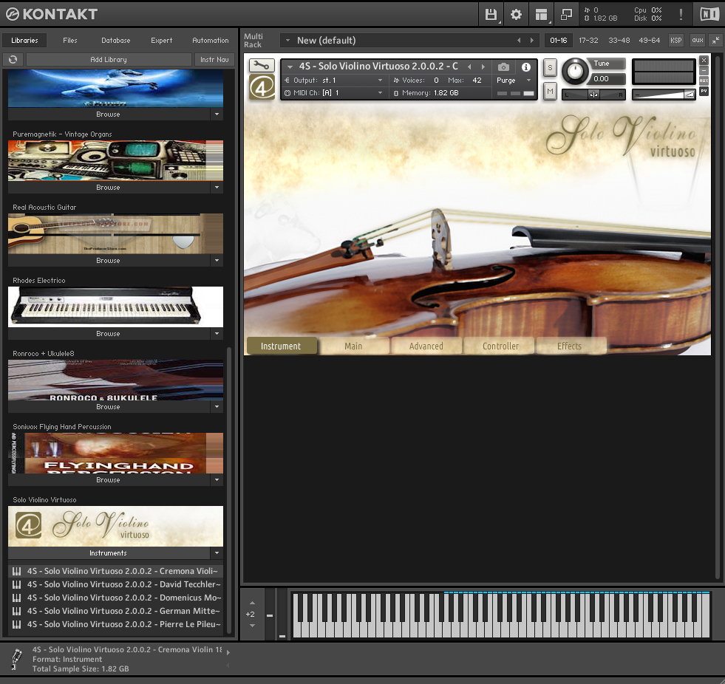Click the instrument minimize minus button
The image size is (725, 684).
click(x=704, y=70)
